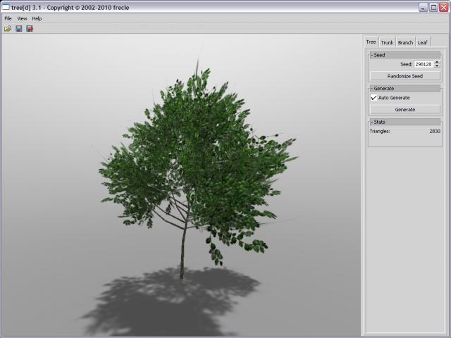The height and width of the screenshot is (338, 451).
Task: Open the View menu
Action: pos(22,18)
